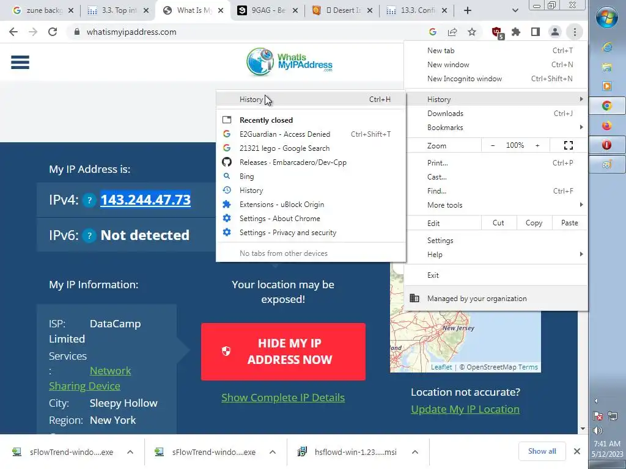Expand the More tools submenu

[x=496, y=205]
